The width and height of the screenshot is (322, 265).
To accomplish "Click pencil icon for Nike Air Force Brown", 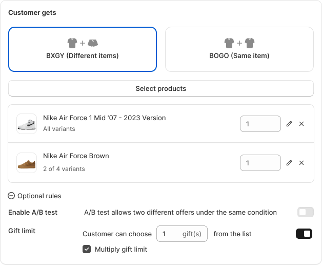I will [289, 163].
